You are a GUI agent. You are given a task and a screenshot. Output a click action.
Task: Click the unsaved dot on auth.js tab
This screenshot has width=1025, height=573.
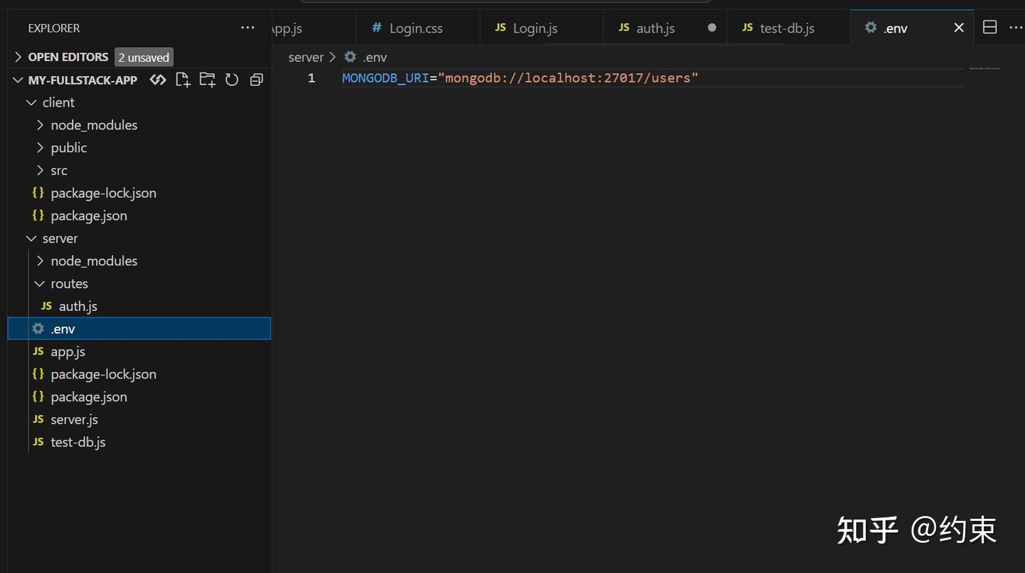click(712, 28)
